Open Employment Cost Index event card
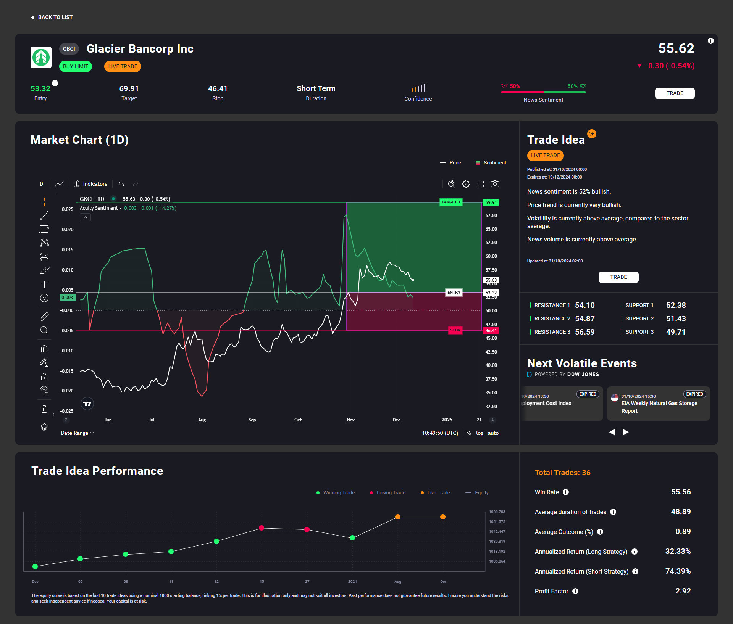Viewport: 733px width, 624px height. (x=562, y=404)
